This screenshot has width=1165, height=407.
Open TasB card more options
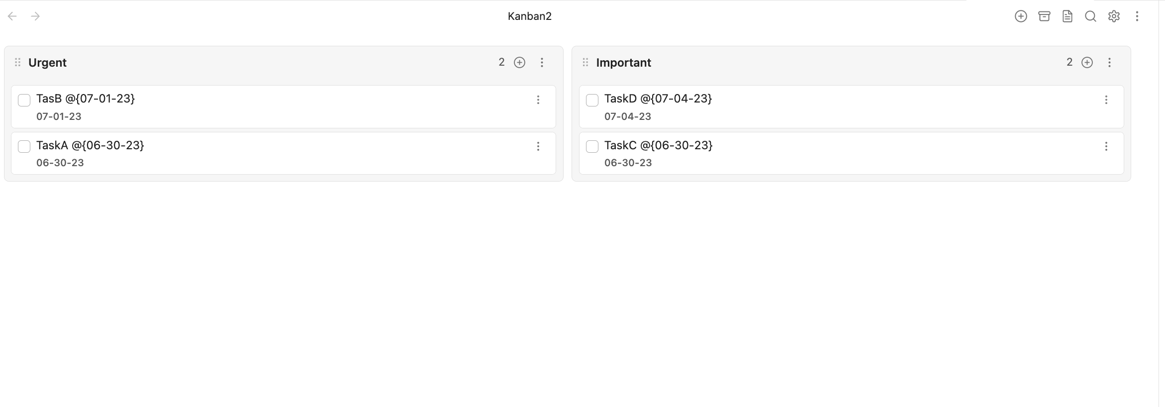(x=538, y=100)
